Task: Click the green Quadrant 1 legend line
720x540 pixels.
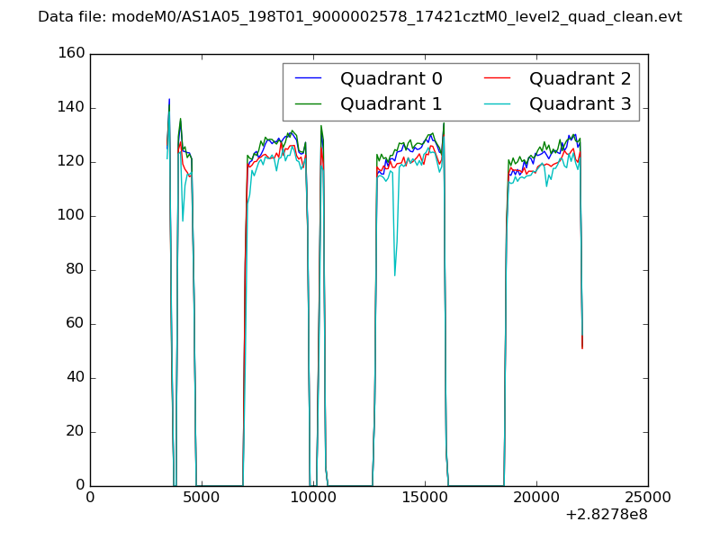Action: pyautogui.click(x=309, y=104)
